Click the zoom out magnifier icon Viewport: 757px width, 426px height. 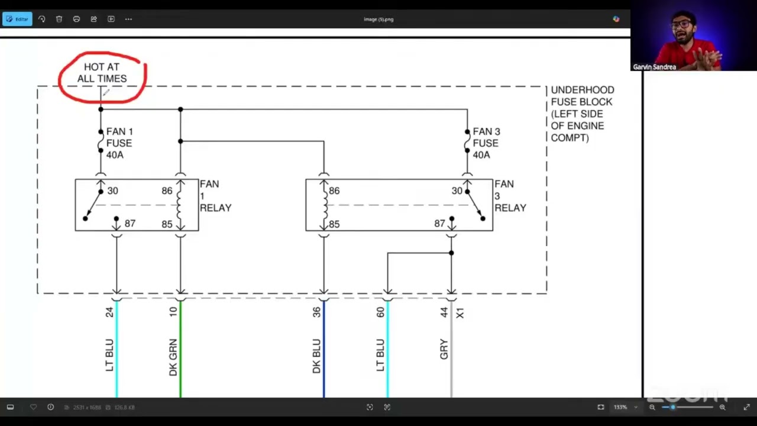coord(652,407)
